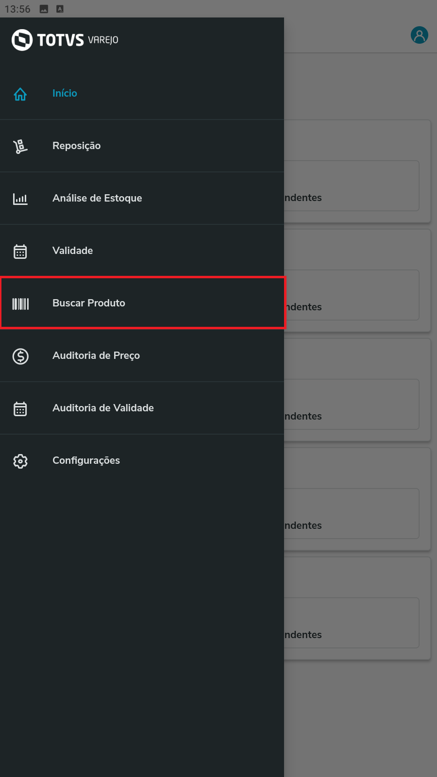Viewport: 437px width, 777px height.
Task: Open the user profile avatar icon
Action: [419, 35]
